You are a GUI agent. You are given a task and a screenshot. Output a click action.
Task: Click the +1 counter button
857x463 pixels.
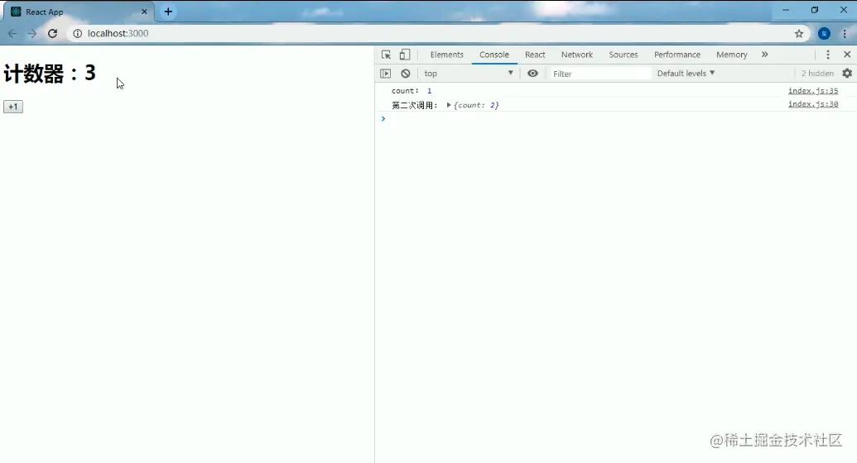[13, 107]
